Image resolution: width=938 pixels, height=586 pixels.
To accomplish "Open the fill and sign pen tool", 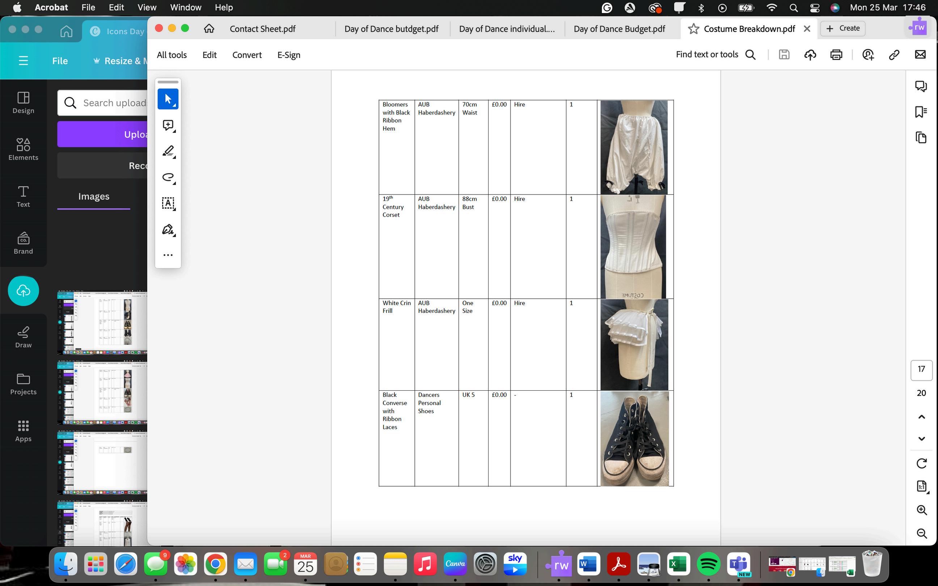I will pos(168,229).
